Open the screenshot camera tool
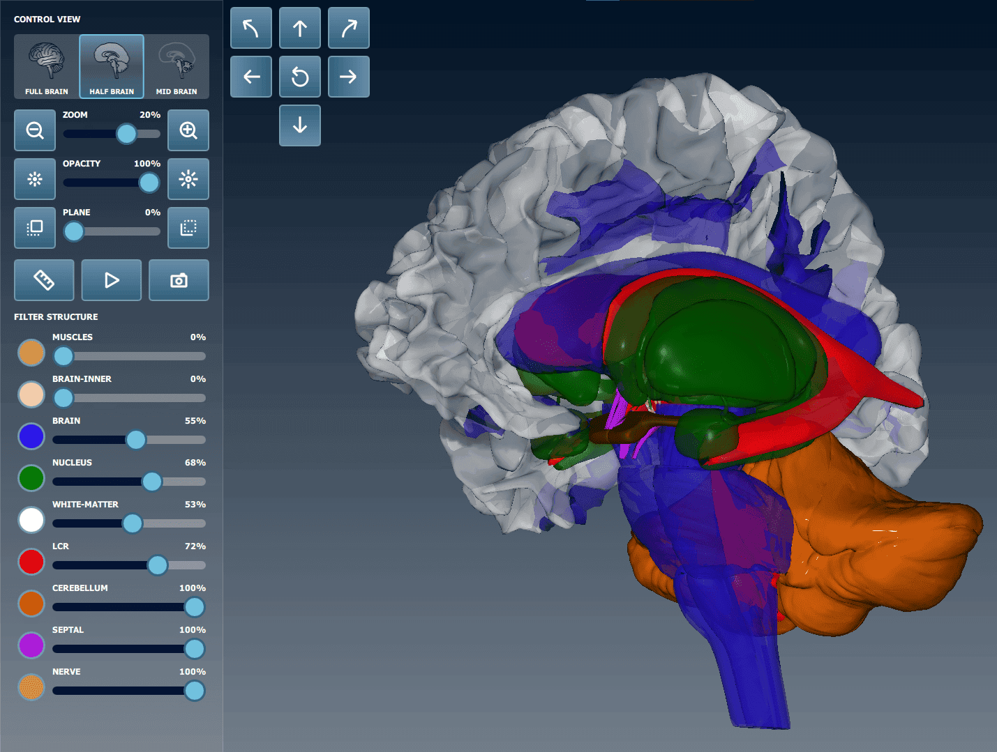997x752 pixels. click(x=179, y=280)
